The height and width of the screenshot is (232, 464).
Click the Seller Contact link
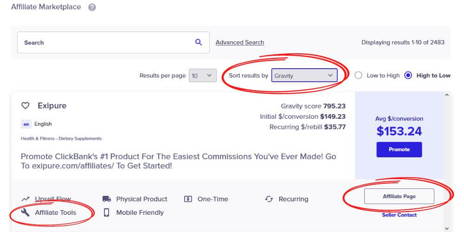tap(399, 215)
